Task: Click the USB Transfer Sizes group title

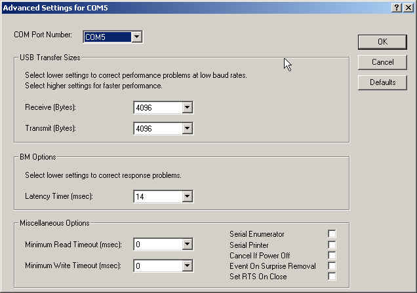Action: (50, 58)
